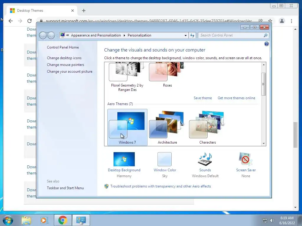Click the Screen Saver text link
This screenshot has height=226, width=302.
[x=246, y=170]
